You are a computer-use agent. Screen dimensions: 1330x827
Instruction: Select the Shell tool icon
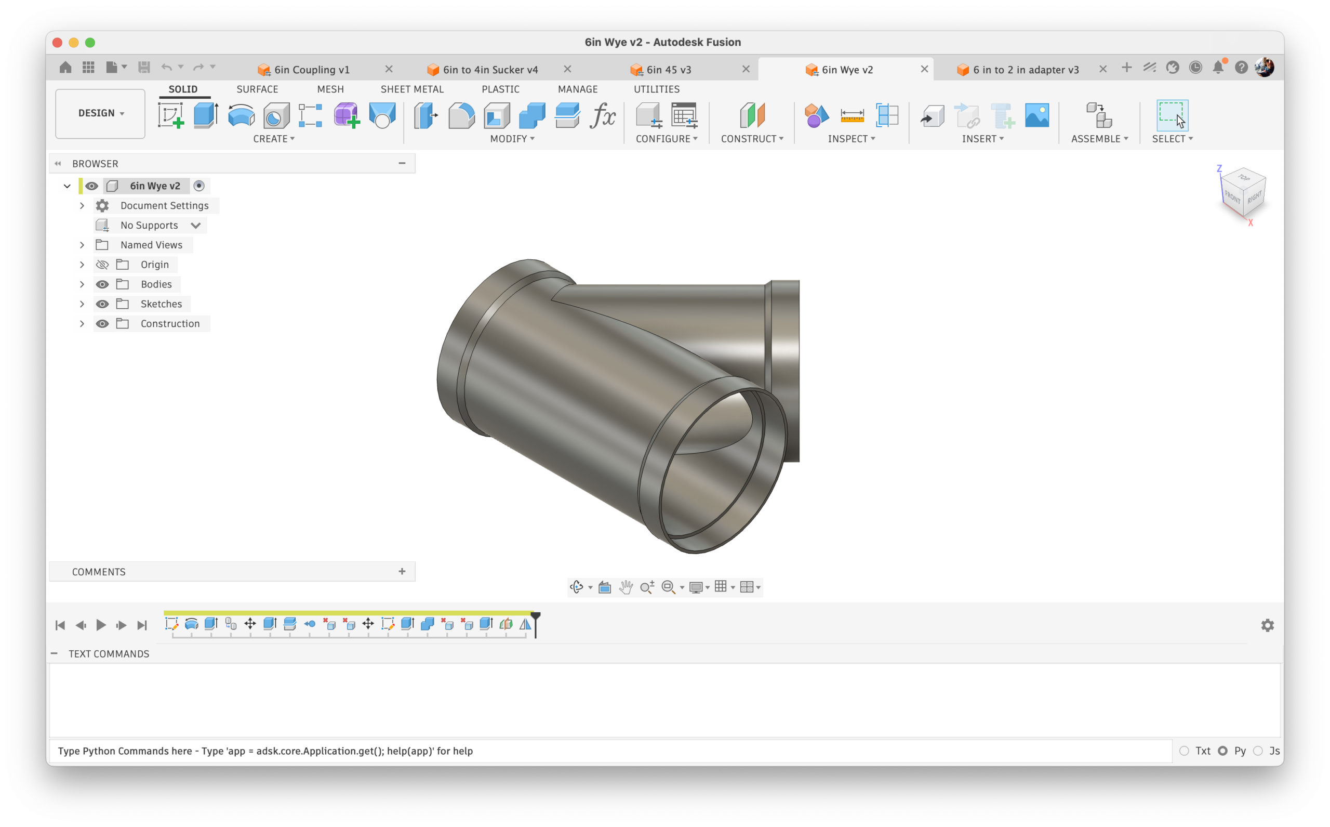tap(496, 115)
